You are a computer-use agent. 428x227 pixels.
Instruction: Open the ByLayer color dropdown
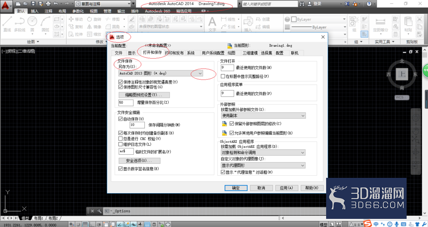coord(319,19)
